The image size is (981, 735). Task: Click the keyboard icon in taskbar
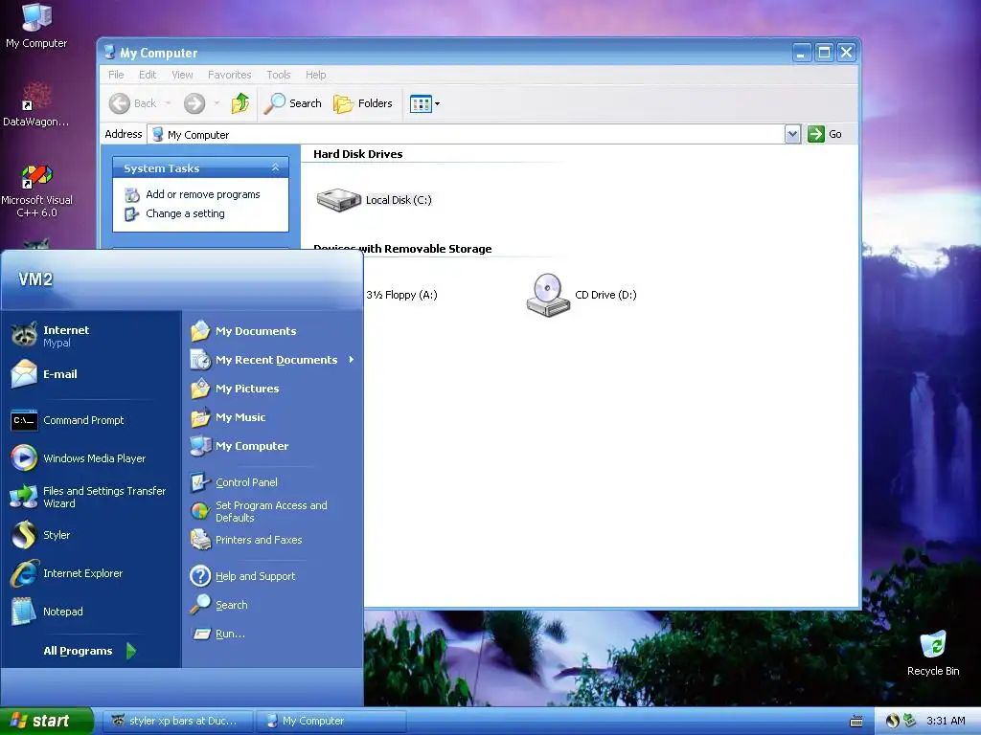pyautogui.click(x=856, y=722)
